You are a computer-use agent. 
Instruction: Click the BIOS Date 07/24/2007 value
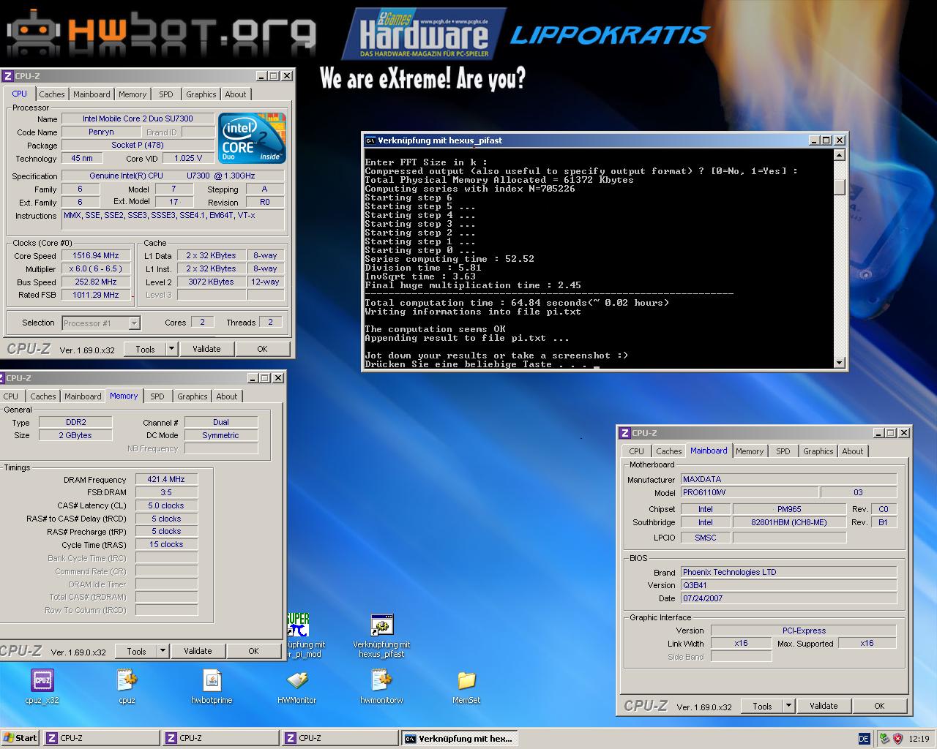789,598
